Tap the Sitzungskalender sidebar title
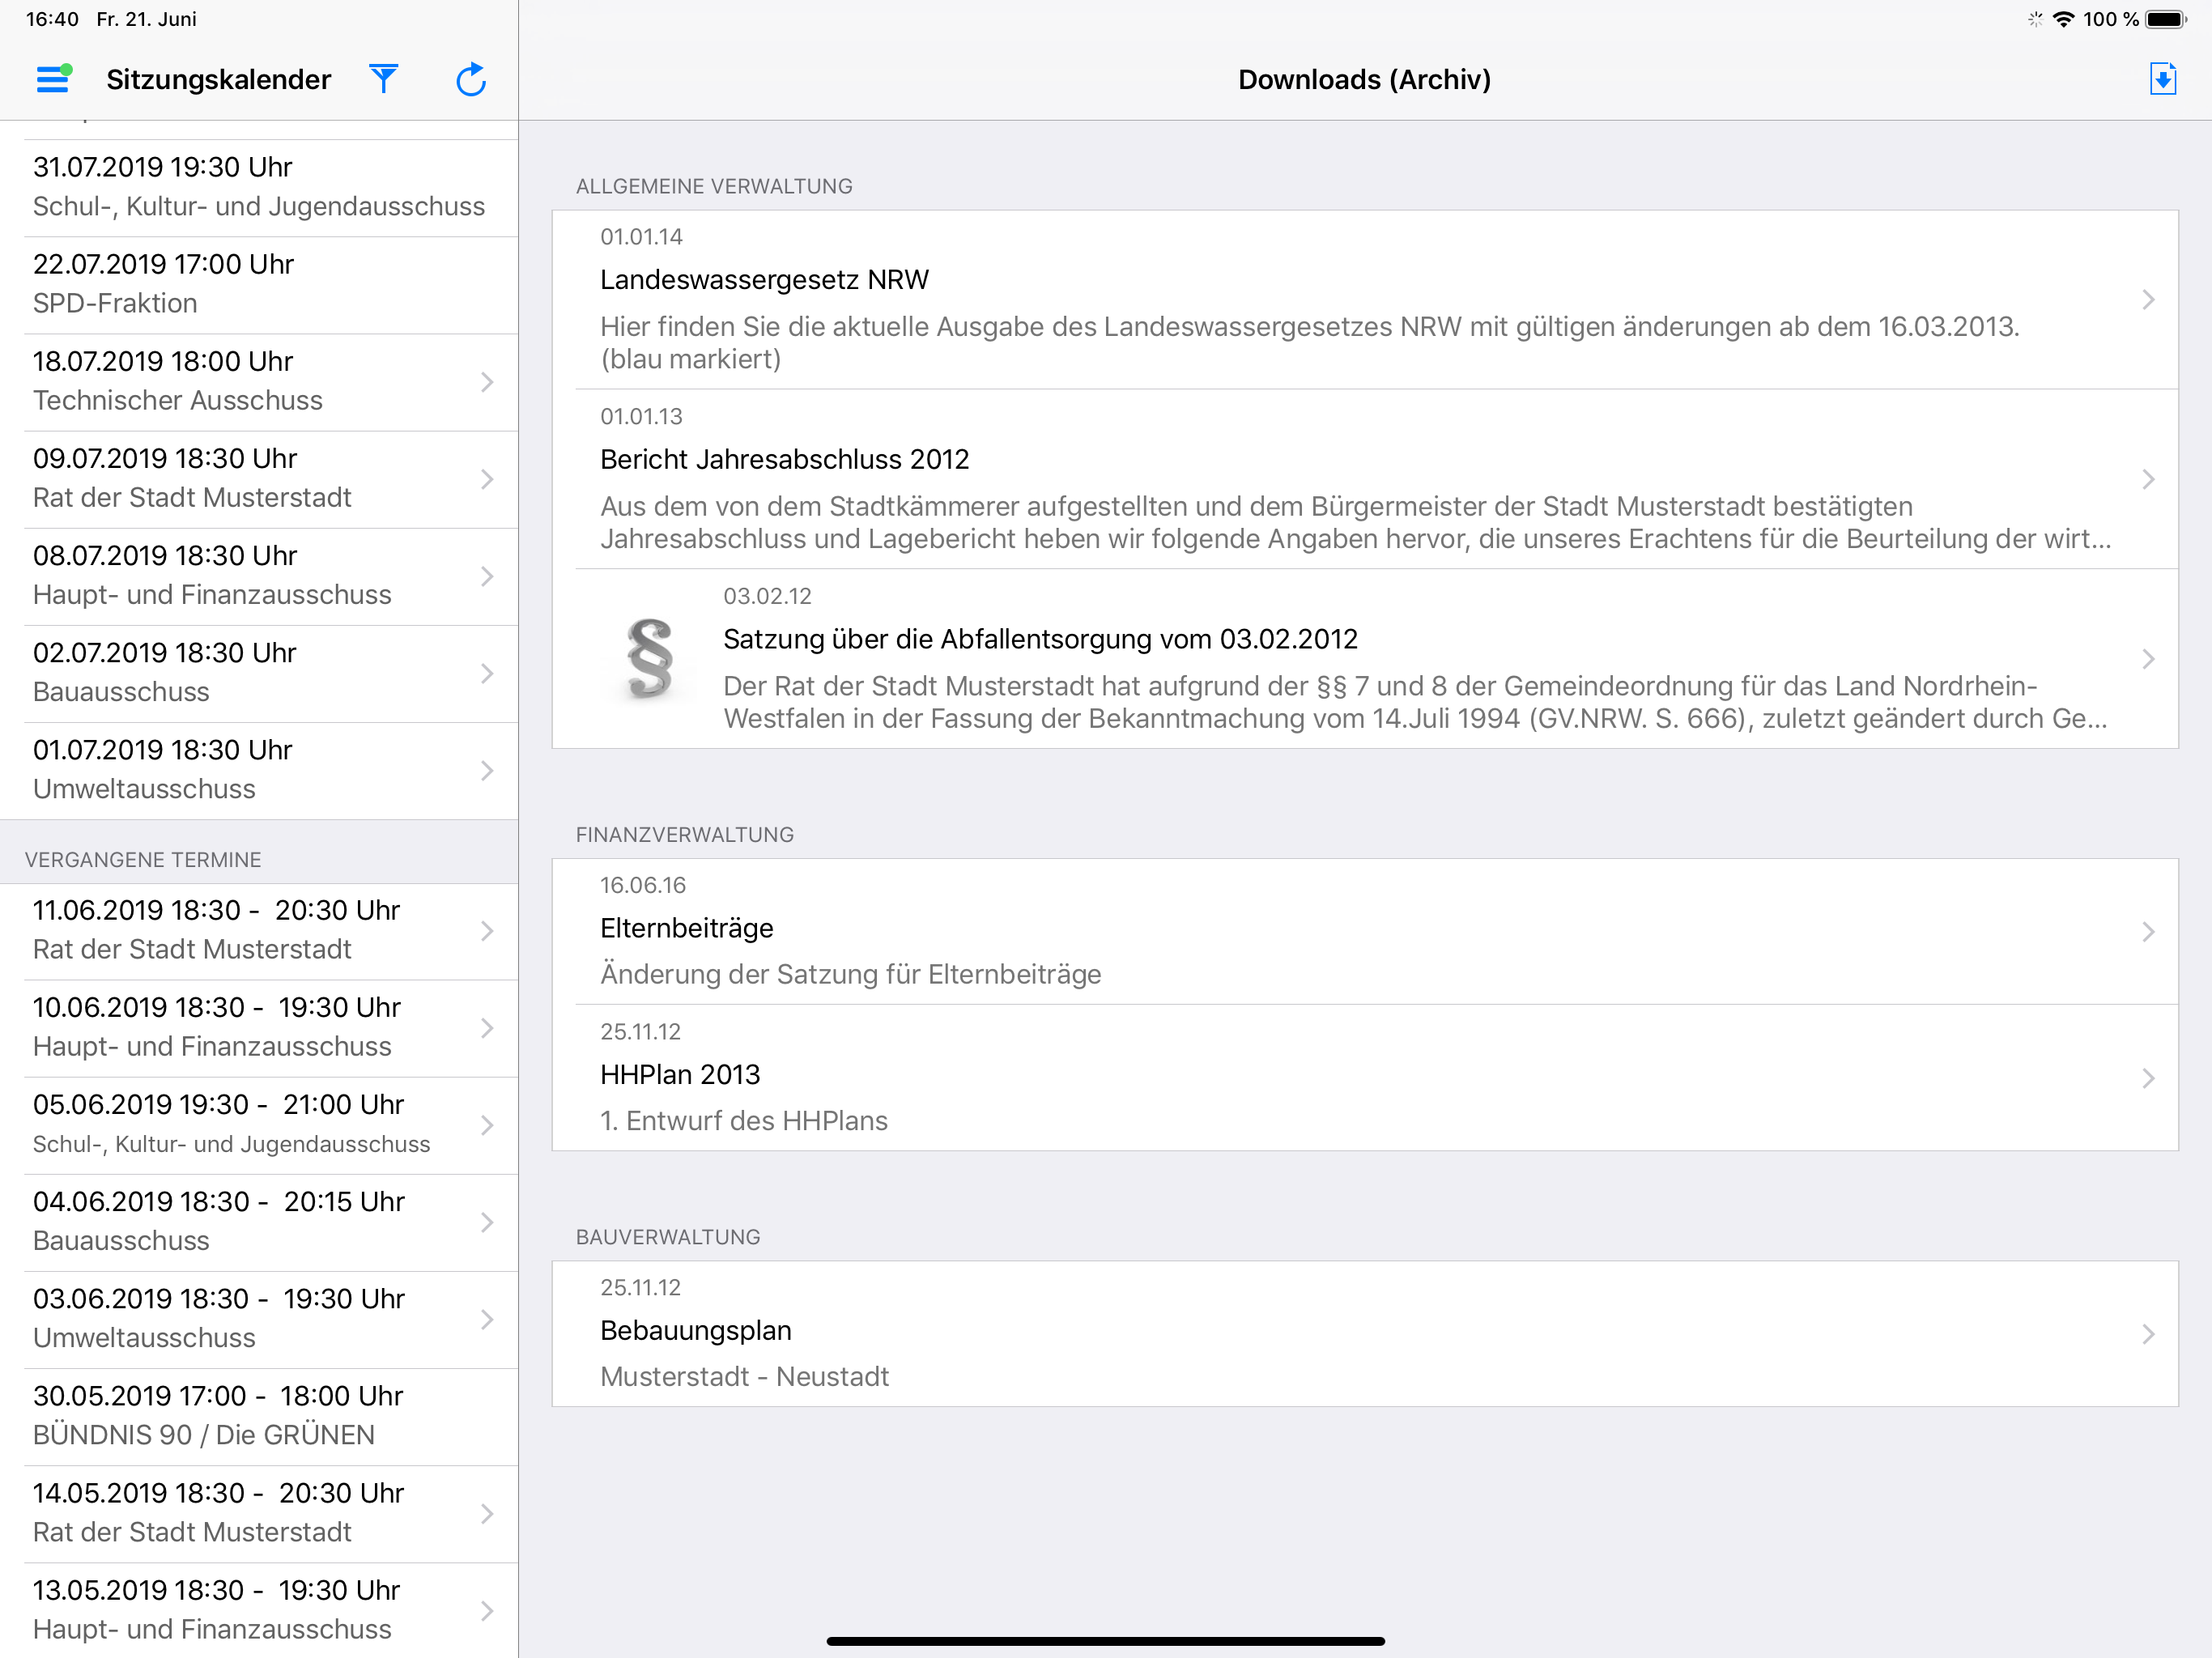Image resolution: width=2212 pixels, height=1658 pixels. coord(218,80)
